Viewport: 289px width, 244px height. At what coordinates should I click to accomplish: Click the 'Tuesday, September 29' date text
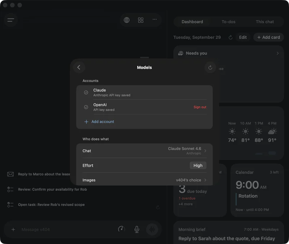coord(197,37)
